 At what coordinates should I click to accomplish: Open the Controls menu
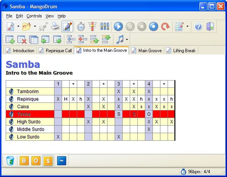(34, 16)
